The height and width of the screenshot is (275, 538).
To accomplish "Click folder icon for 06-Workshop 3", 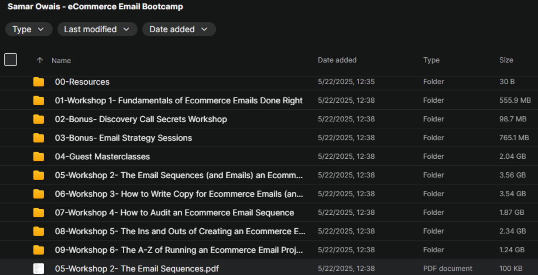I will tap(39, 194).
